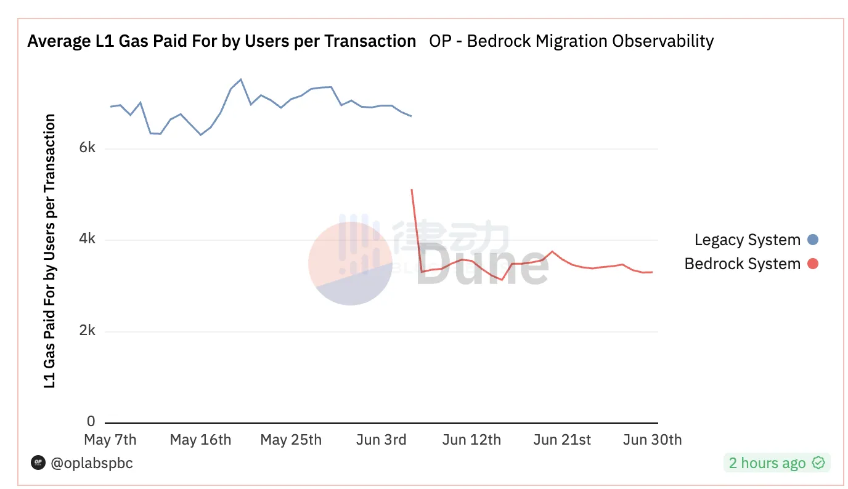The image size is (848, 489).
Task: Toggle the Bedrock System series label
Action: (x=742, y=264)
